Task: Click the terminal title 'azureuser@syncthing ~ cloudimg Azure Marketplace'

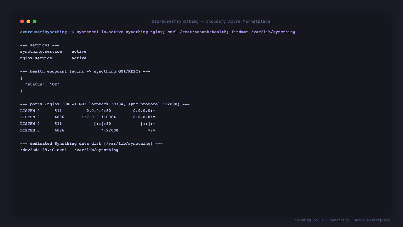Action: tap(211, 21)
